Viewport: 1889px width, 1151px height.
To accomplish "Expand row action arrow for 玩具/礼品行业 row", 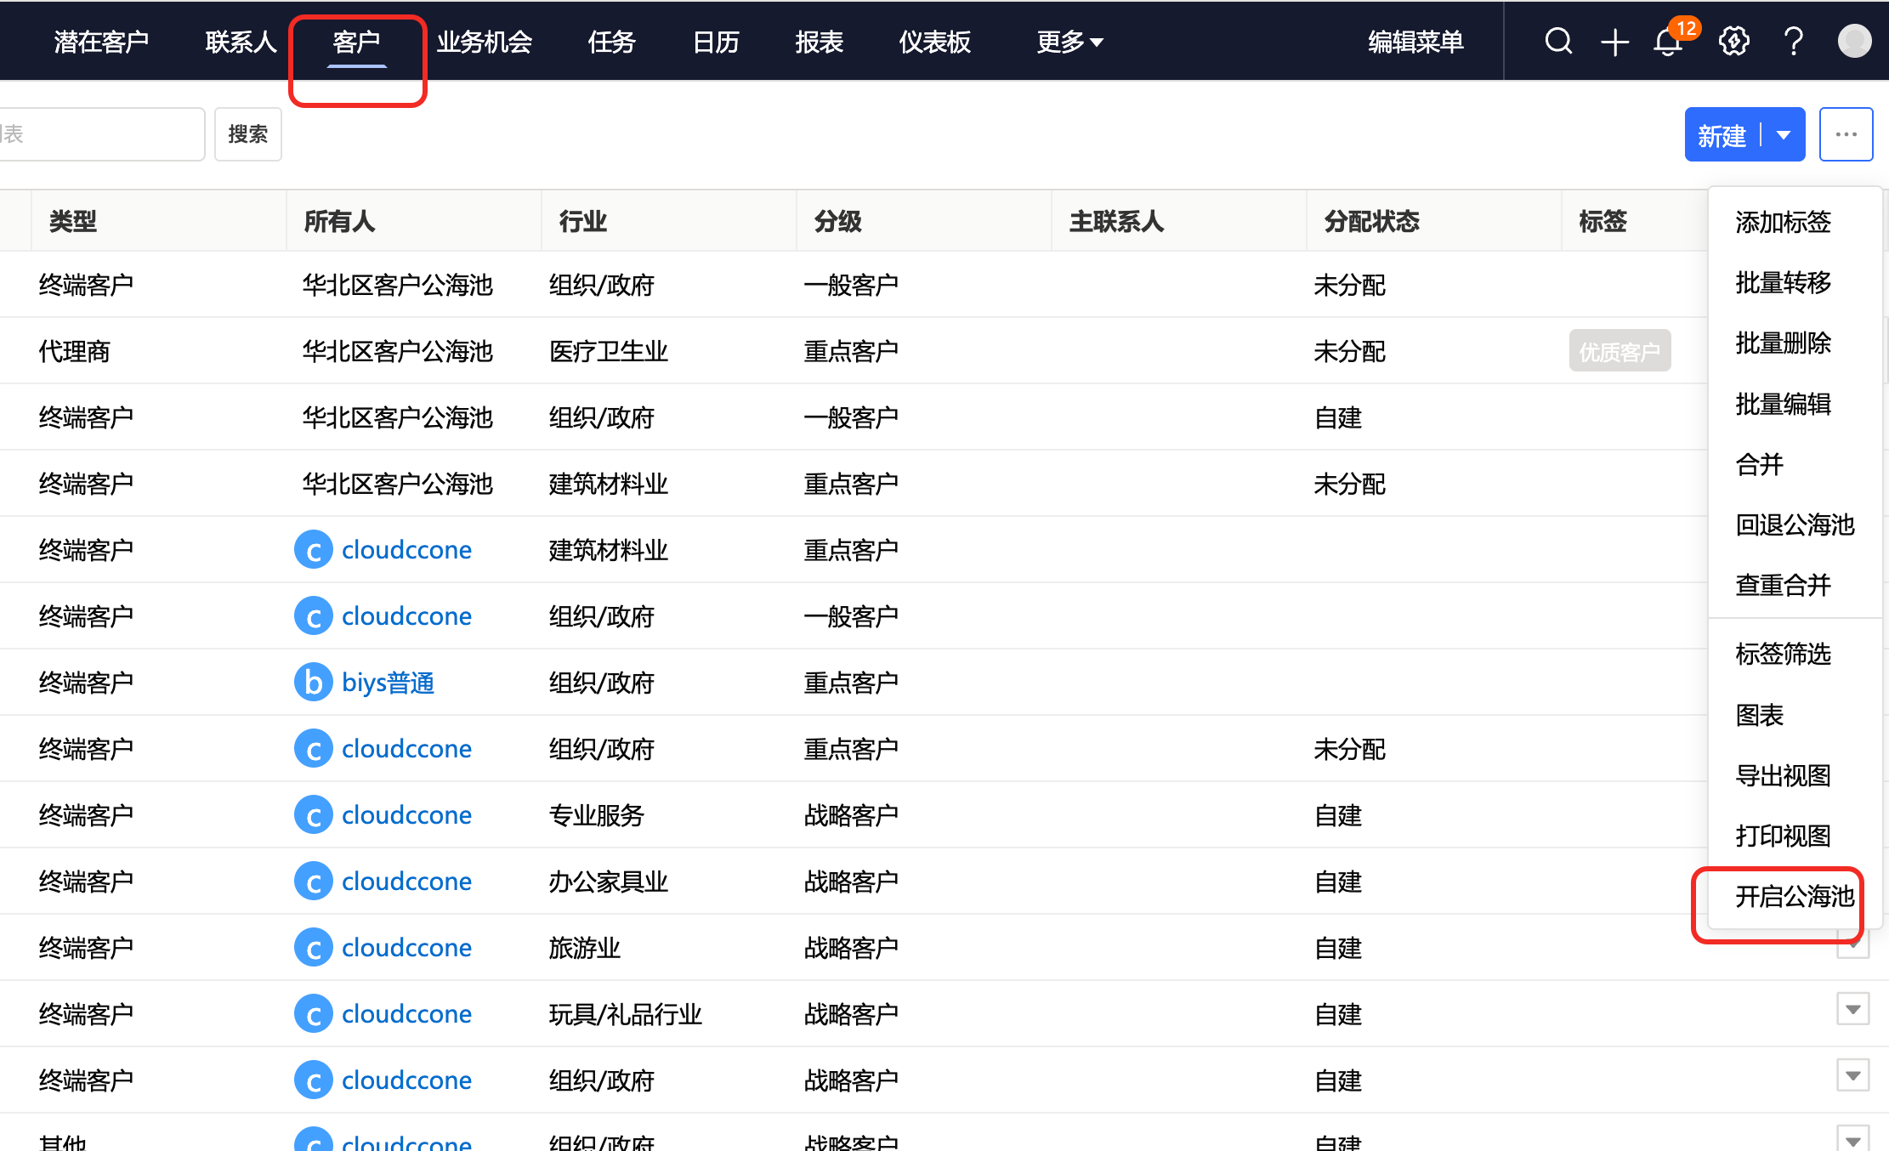I will pyautogui.click(x=1852, y=1009).
